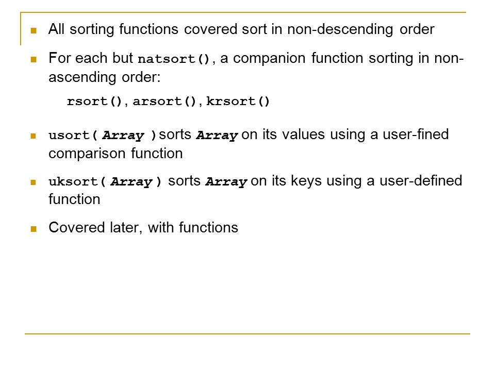This screenshot has width=495, height=371.
Task: Click the bullet before 'For each but natsort()'
Action: [x=34, y=59]
